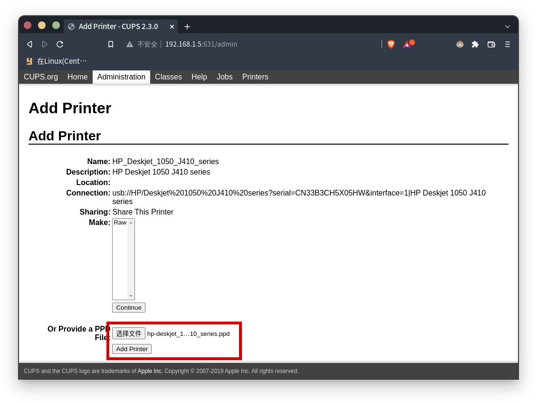
Task: Click the 选择文件 choose file button
Action: (129, 333)
